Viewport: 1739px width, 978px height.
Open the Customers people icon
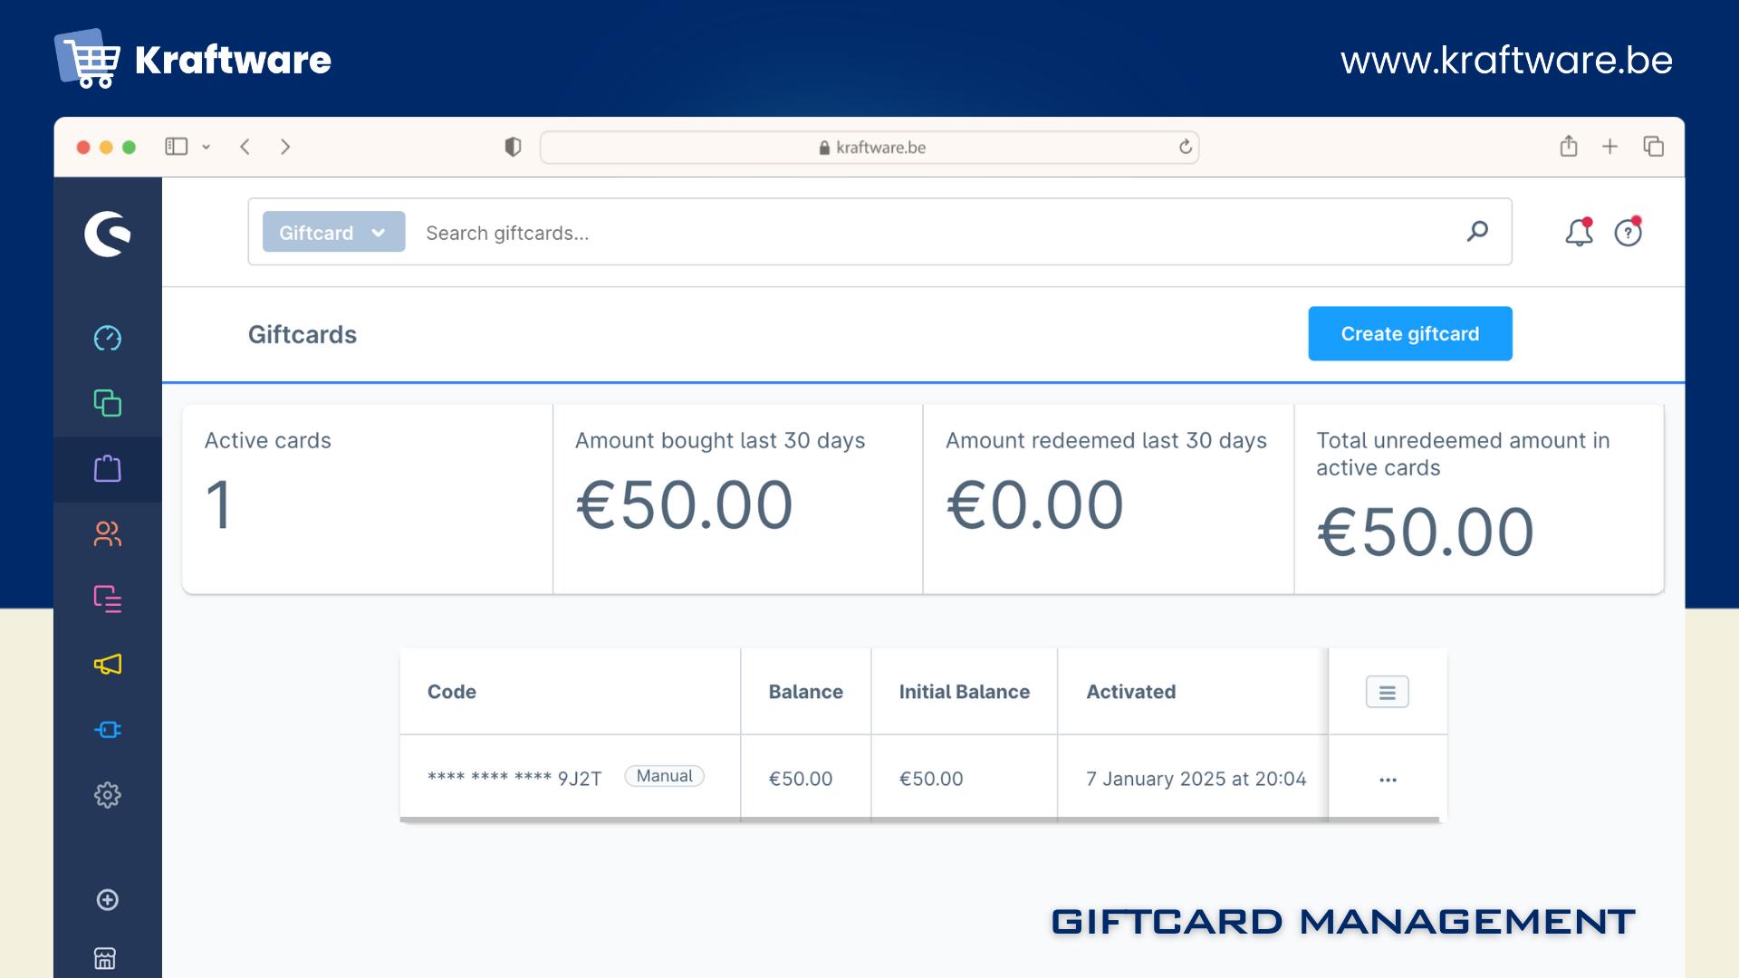pyautogui.click(x=107, y=533)
